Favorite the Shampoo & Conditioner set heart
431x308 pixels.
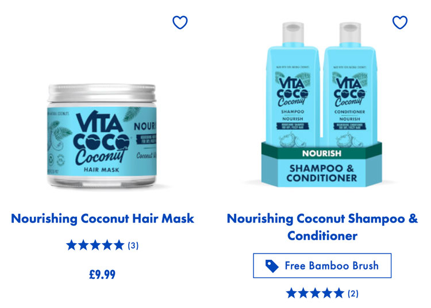click(x=400, y=22)
